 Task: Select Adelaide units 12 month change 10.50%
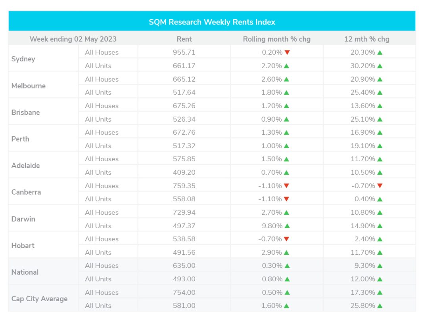(x=363, y=172)
